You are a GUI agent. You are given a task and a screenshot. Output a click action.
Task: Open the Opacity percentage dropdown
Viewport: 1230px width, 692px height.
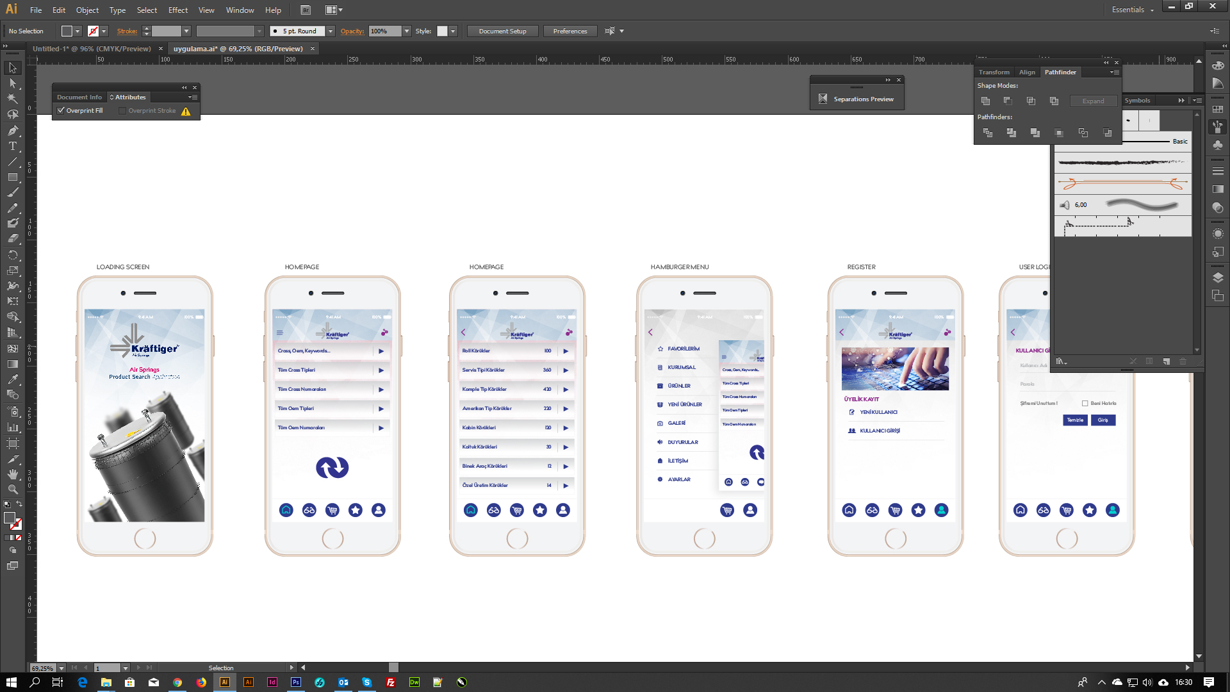(x=406, y=31)
